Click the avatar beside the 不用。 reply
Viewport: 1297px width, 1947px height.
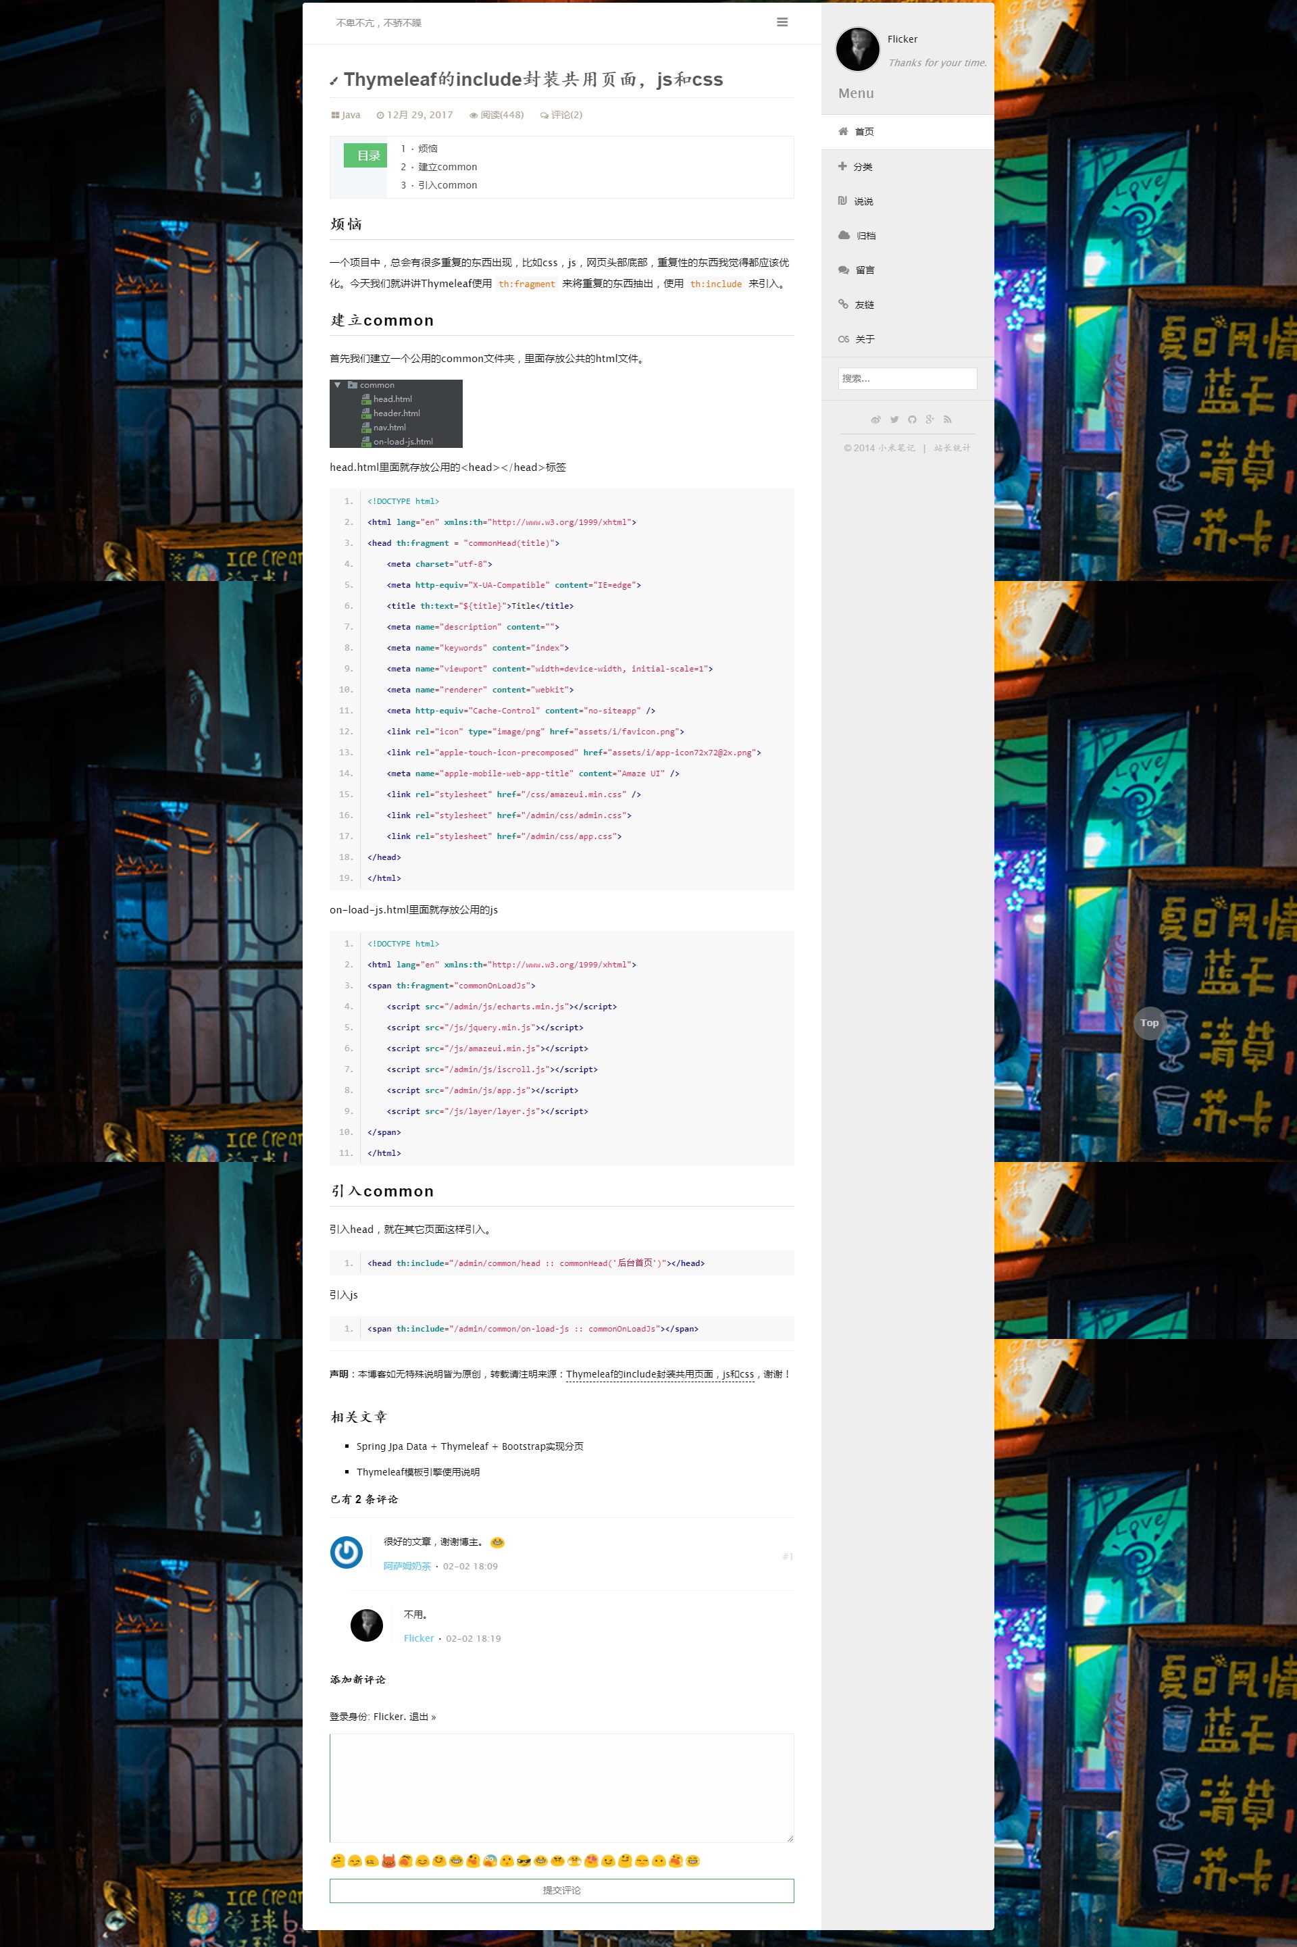(366, 1625)
